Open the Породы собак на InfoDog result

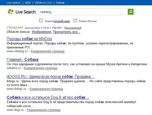pos(29,39)
